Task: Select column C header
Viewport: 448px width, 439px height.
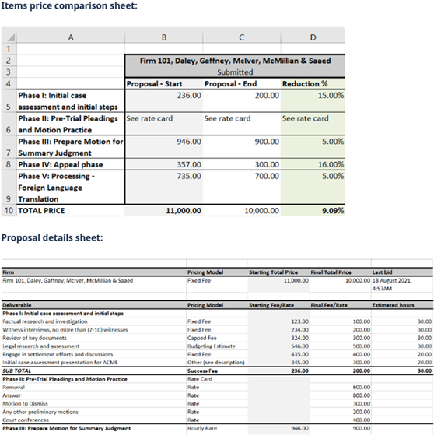Action: [242, 37]
